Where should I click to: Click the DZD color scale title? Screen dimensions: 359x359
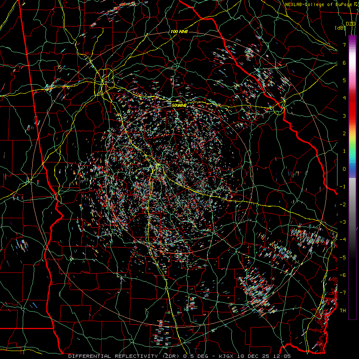[350, 24]
